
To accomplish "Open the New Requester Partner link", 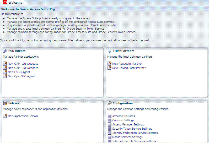I will click(x=127, y=64).
